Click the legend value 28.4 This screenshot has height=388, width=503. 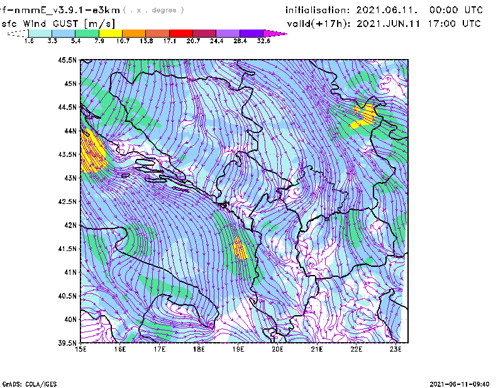pyautogui.click(x=240, y=41)
